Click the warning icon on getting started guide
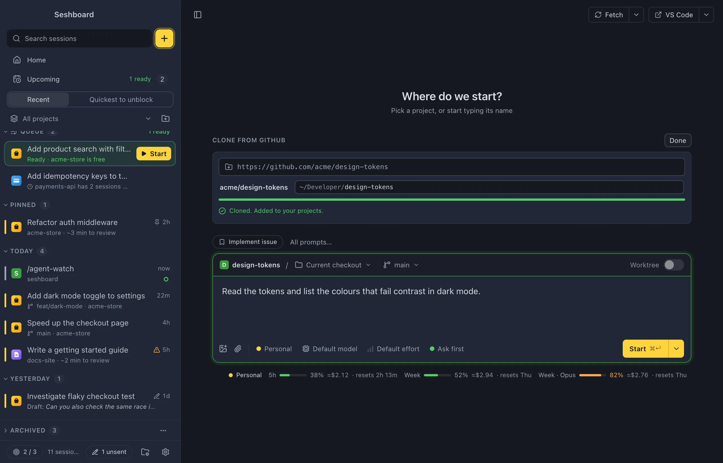Viewport: 723px width, 463px height. click(x=156, y=350)
